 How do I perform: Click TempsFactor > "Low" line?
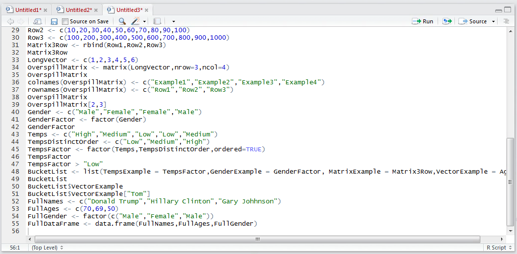(x=65, y=164)
